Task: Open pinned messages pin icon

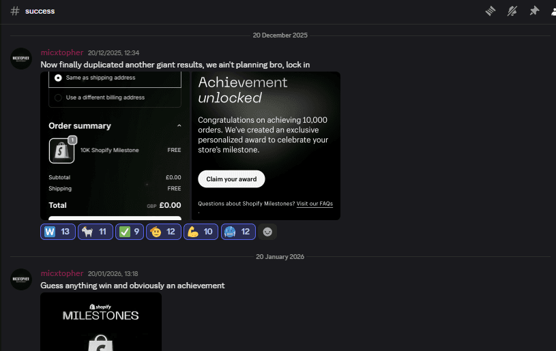Action: pos(534,11)
